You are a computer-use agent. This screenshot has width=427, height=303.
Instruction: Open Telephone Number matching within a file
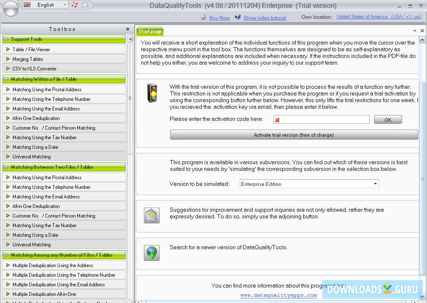coord(64,99)
